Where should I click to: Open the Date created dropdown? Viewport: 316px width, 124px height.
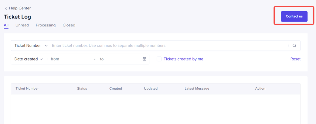point(29,59)
